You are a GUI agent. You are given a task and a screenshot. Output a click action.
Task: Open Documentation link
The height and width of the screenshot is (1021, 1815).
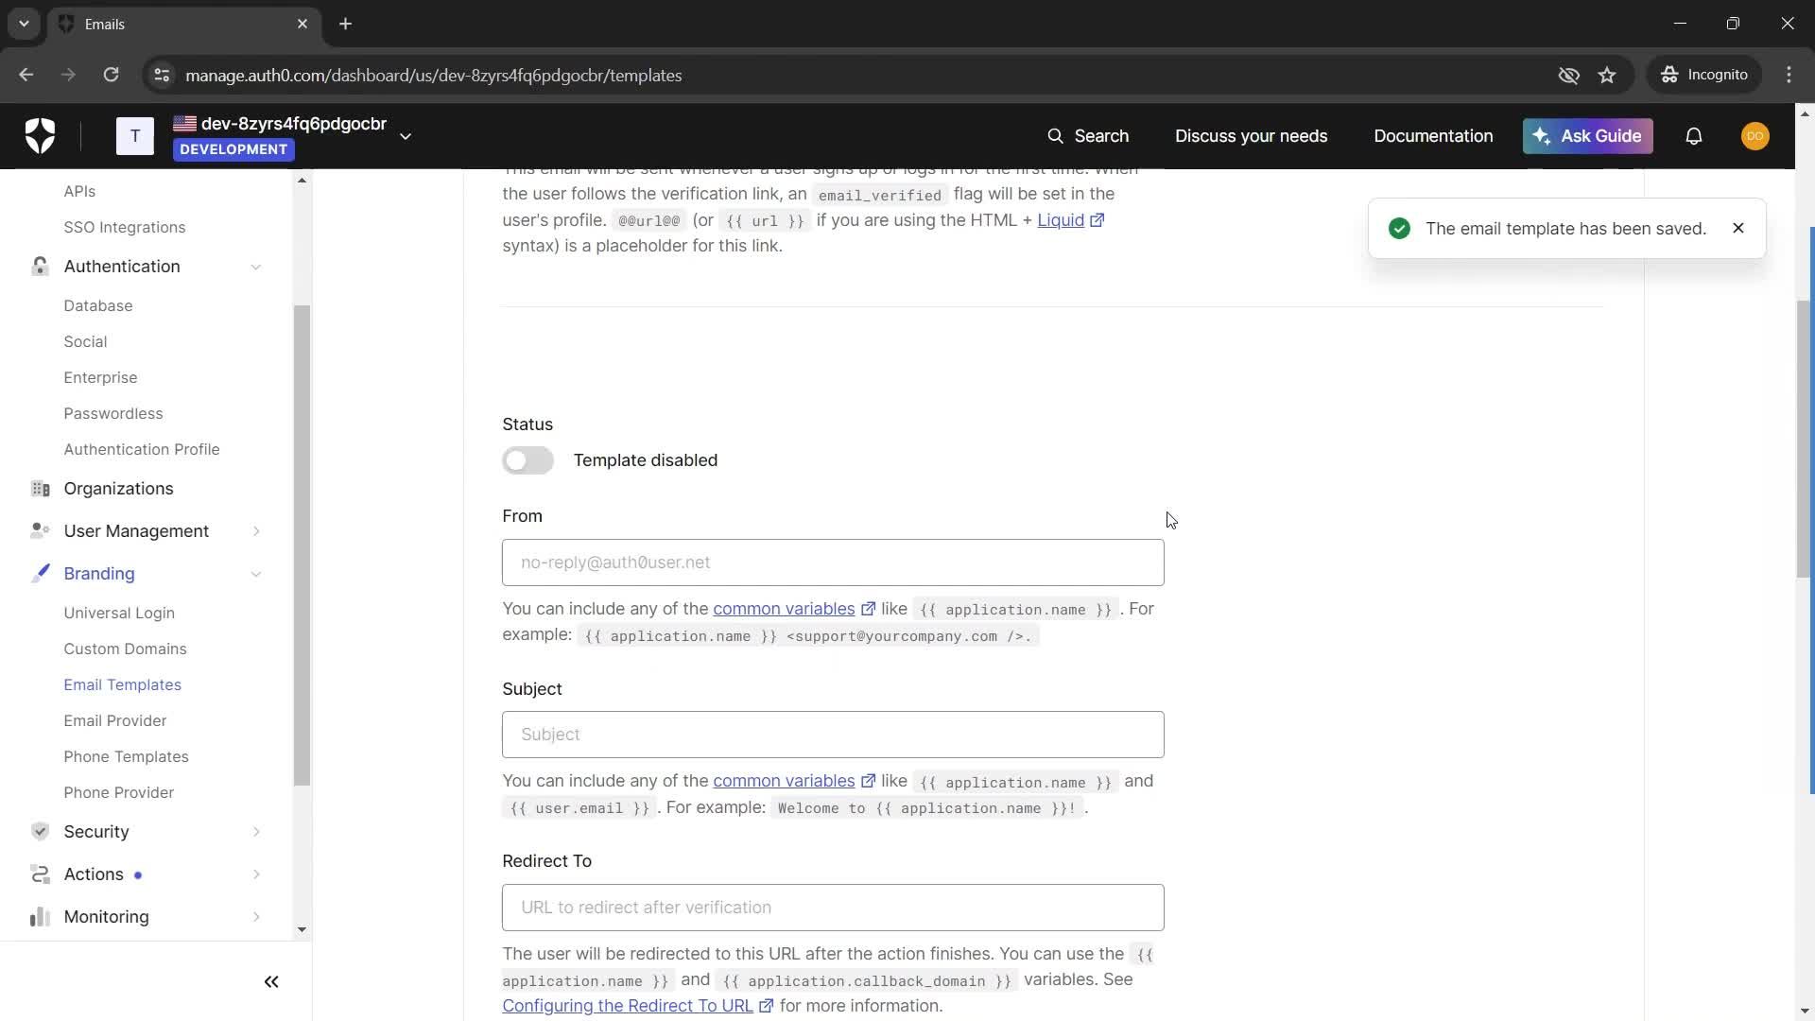[1433, 136]
